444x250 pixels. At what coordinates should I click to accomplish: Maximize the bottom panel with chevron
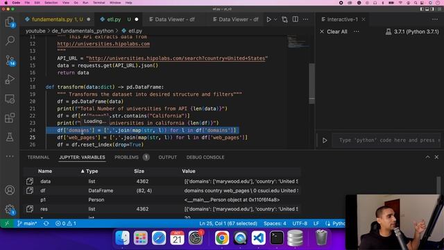[x=427, y=157]
